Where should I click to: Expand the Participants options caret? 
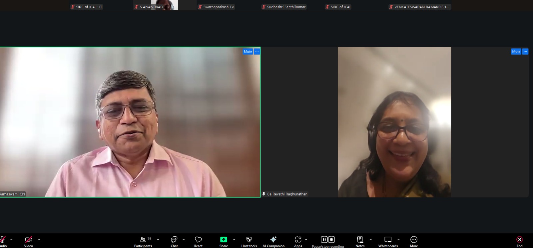coord(158,239)
